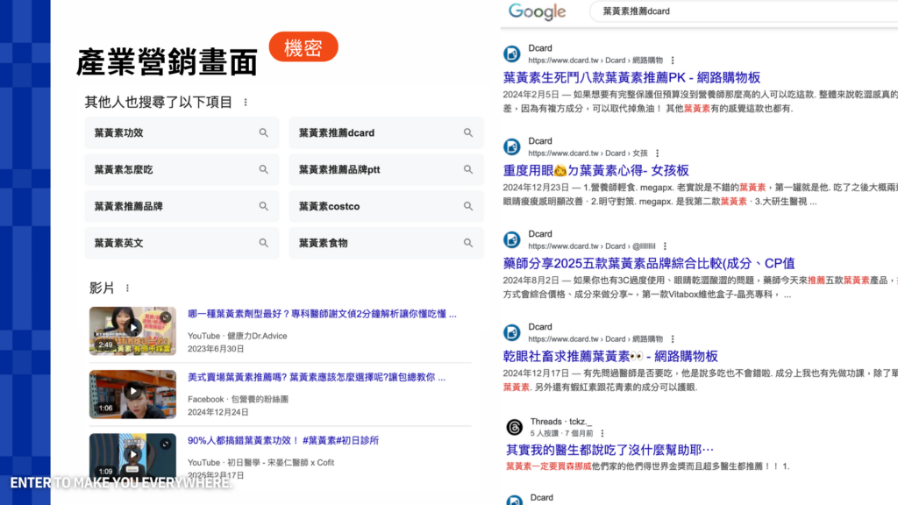Viewport: 898px width, 505px height.
Task: Click search icon beside 葉黃素英文
Action: pos(263,244)
